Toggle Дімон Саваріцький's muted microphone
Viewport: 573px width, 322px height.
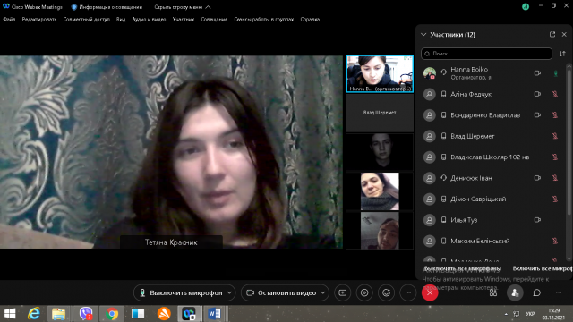click(555, 199)
